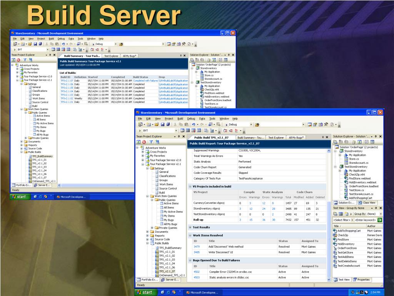Open the BVT dropdown in front window toolbar
Screen dimensions: 394x296
[176, 131]
